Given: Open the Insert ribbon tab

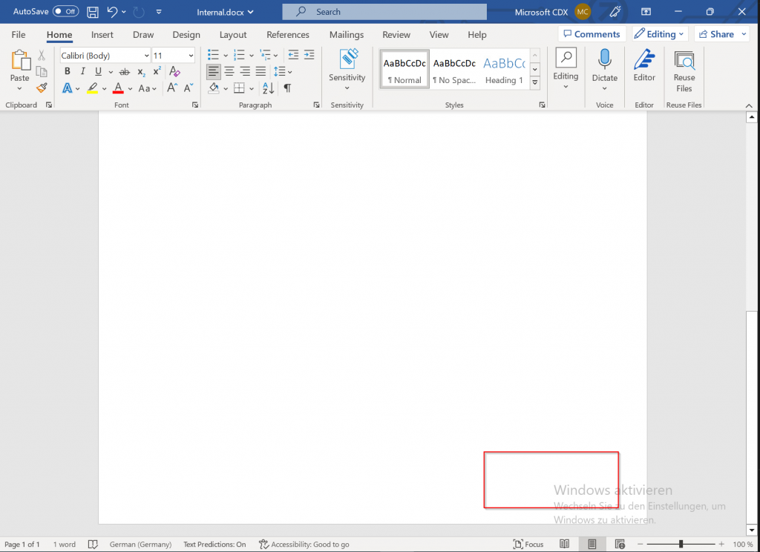Looking at the screenshot, I should (102, 35).
